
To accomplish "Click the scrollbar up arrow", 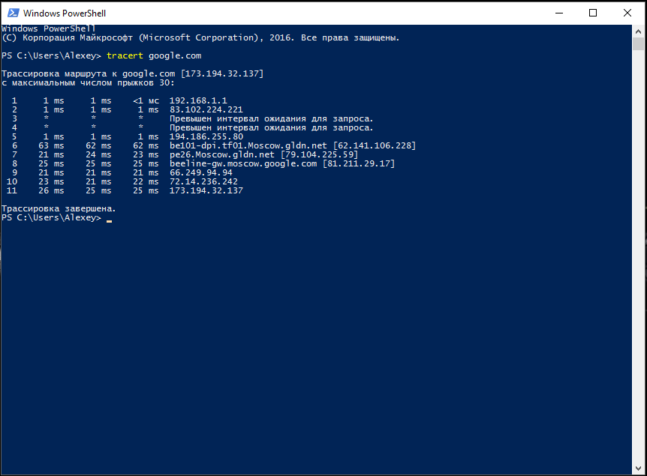I will pos(639,31).
